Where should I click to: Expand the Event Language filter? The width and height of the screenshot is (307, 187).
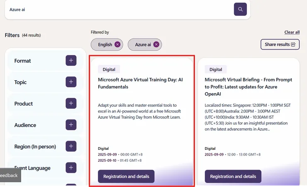[71, 168]
